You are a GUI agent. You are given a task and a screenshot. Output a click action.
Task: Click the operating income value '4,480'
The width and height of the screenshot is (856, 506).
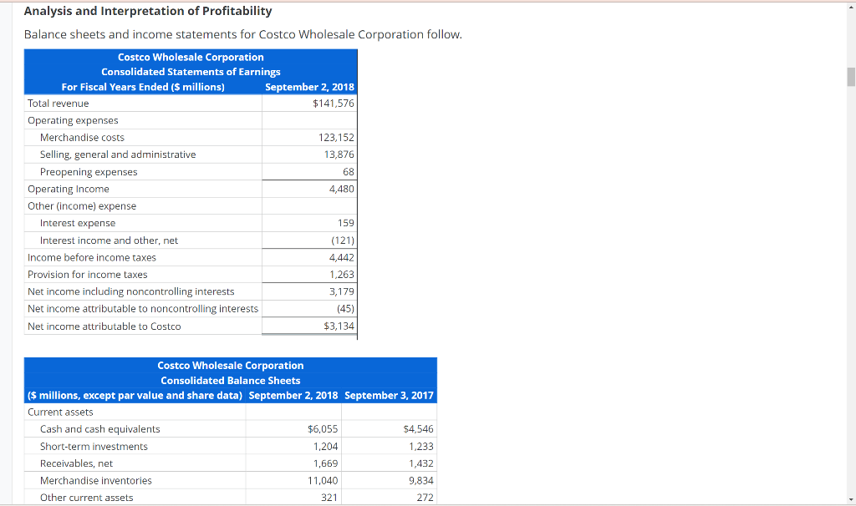click(342, 189)
